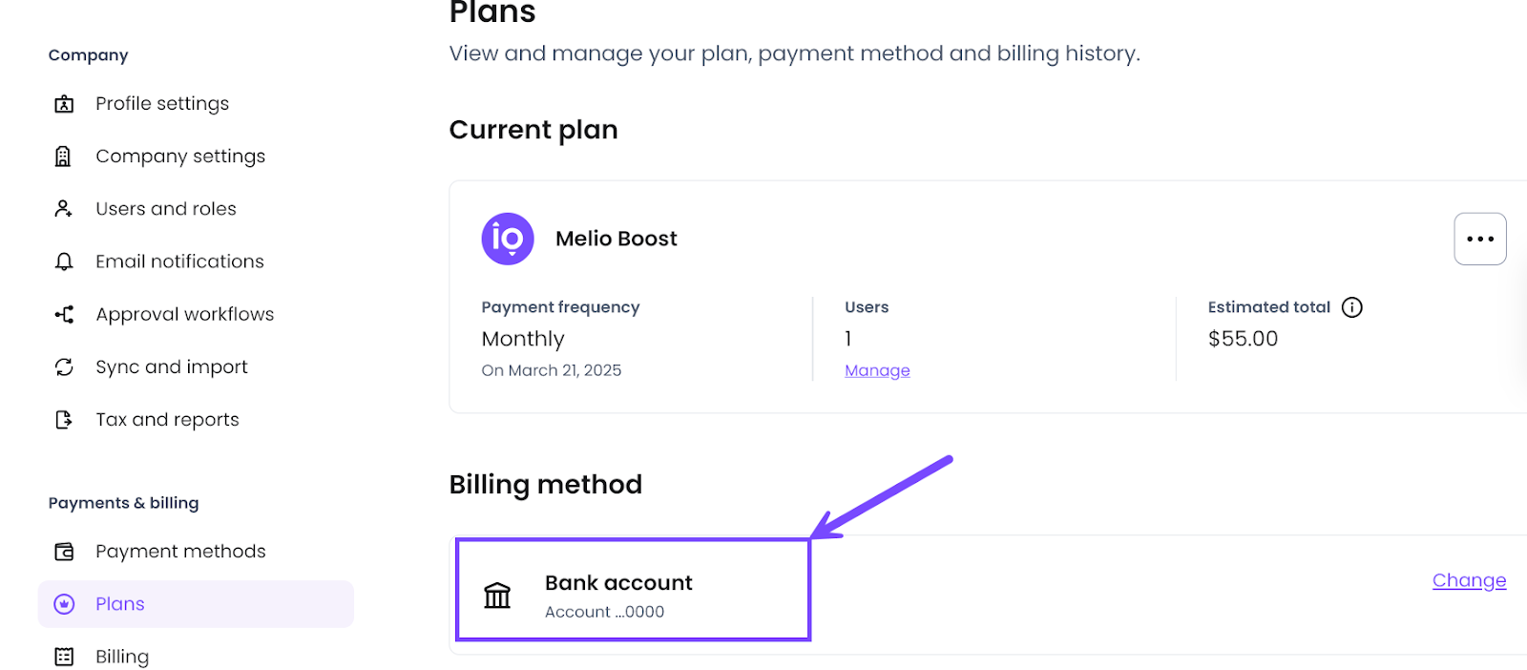Open Company settings from the sidebar
The height and width of the screenshot is (670, 1527).
[180, 157]
